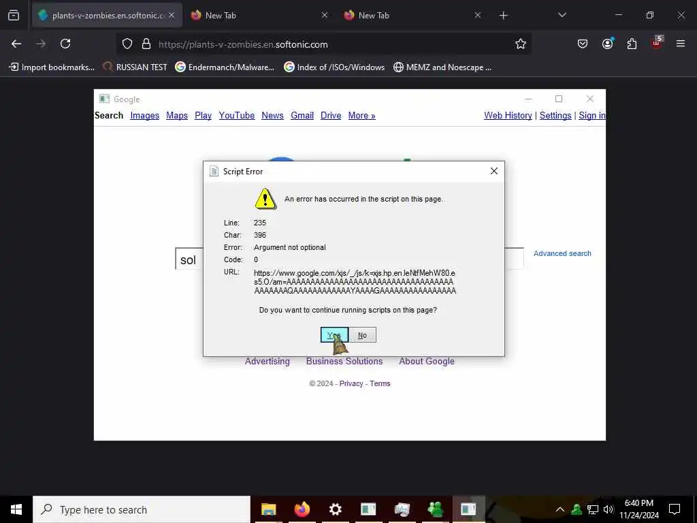697x523 pixels.
Task: Open Web History in Google window
Action: pyautogui.click(x=508, y=116)
